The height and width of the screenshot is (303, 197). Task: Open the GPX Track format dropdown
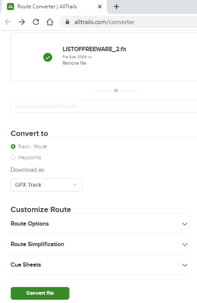(47, 185)
